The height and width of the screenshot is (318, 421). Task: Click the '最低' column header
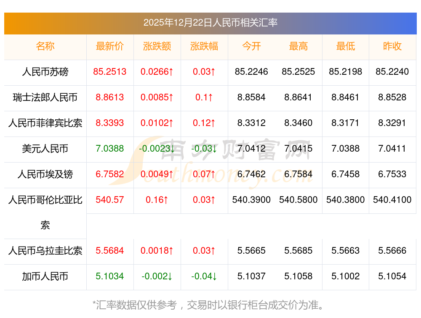[x=346, y=46]
